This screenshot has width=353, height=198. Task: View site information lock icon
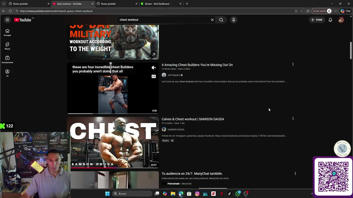pyautogui.click(x=17, y=11)
